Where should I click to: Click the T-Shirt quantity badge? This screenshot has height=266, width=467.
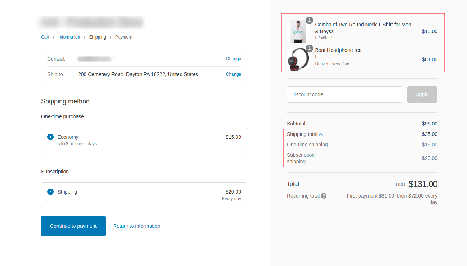[x=309, y=20]
